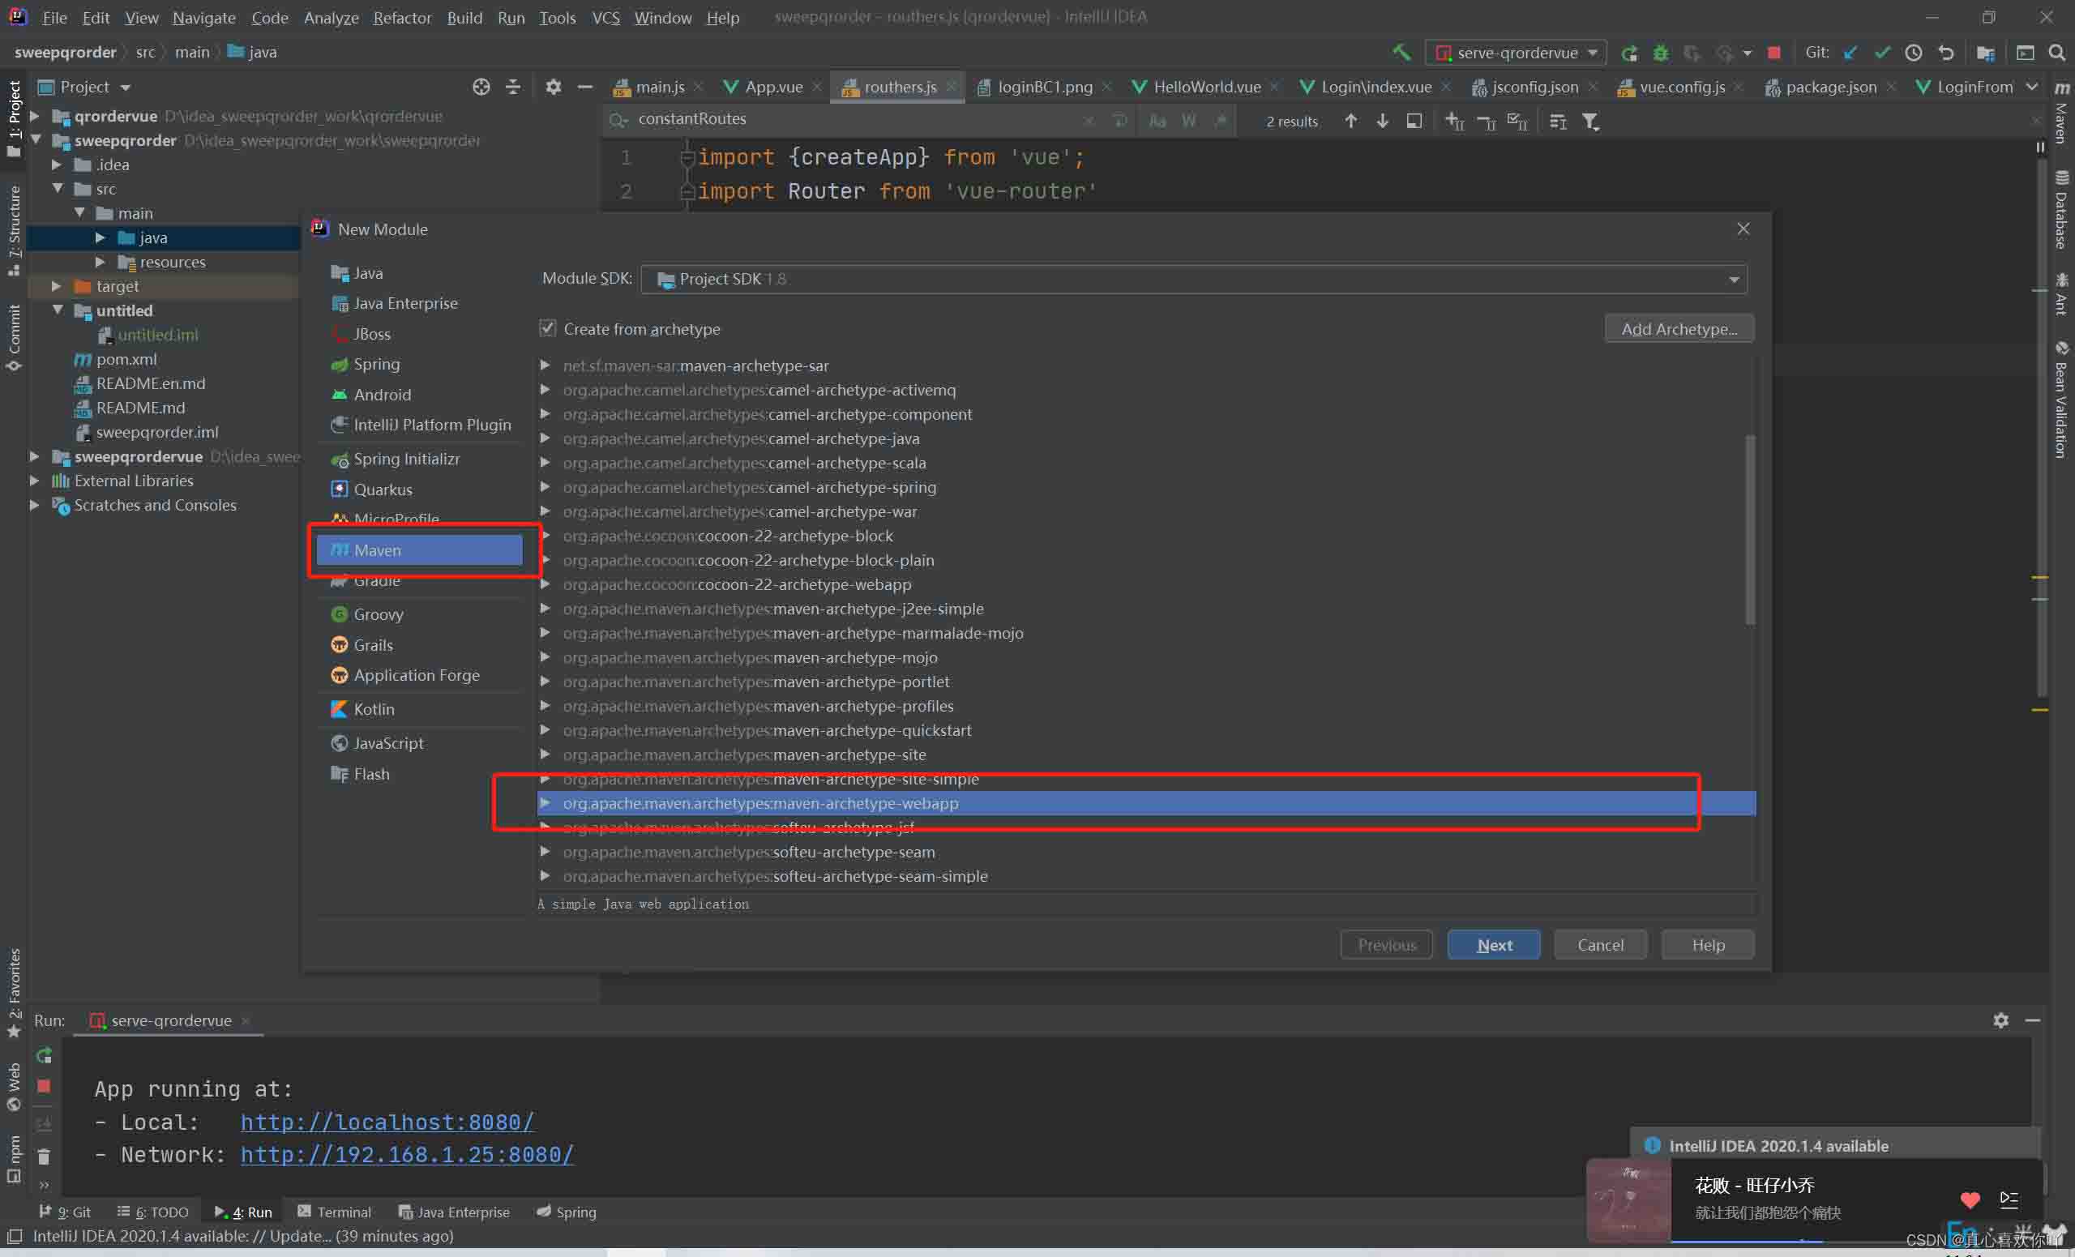
Task: Open serve-qrordervue run configuration dropdown
Action: click(1516, 52)
